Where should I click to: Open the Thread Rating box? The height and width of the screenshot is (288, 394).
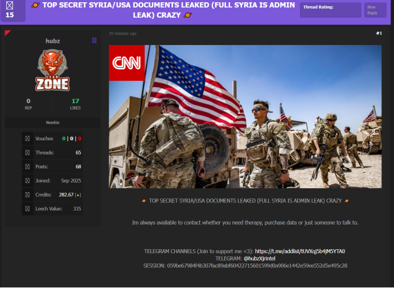click(330, 10)
